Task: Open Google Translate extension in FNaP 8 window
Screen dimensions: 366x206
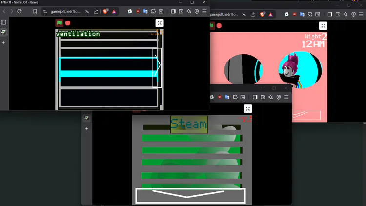Action: pyautogui.click(x=145, y=11)
